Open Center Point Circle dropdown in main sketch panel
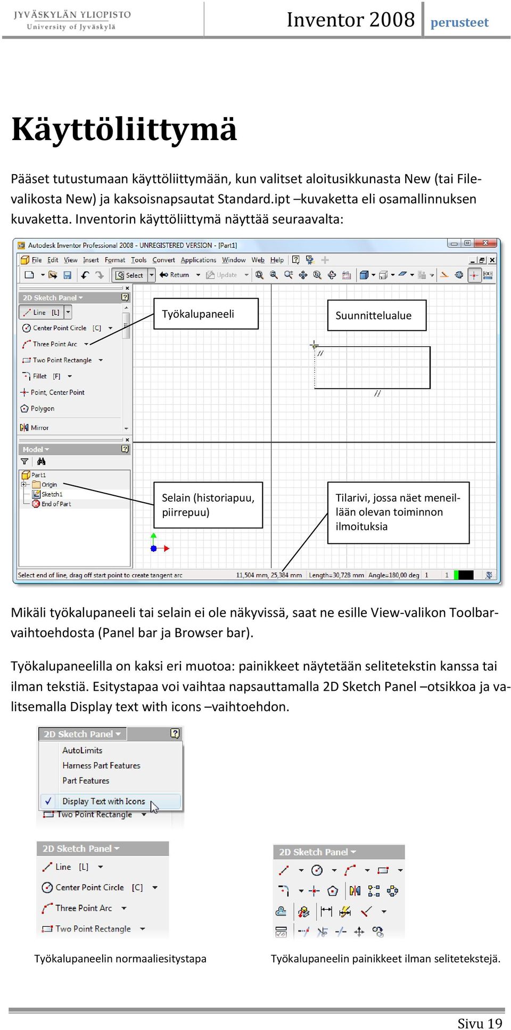The width and height of the screenshot is (511, 1030). [x=110, y=328]
